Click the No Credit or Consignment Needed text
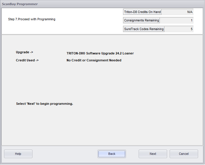Viewport: 205px width, 165px height. [94, 60]
